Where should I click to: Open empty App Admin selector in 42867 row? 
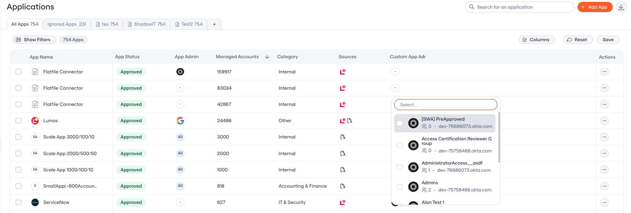pos(180,104)
